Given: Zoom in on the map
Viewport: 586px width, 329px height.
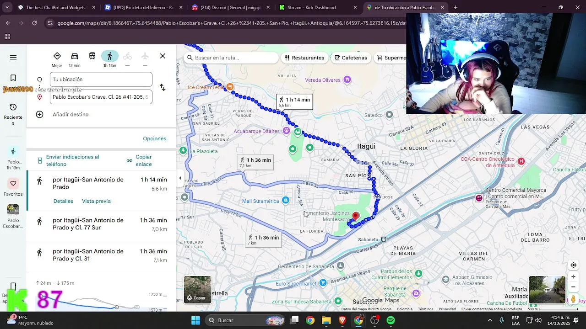Looking at the screenshot, I should coord(573,276).
